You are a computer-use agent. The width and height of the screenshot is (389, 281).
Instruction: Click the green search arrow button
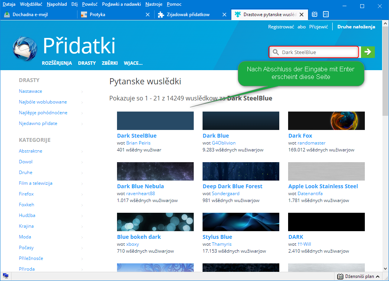[368, 52]
